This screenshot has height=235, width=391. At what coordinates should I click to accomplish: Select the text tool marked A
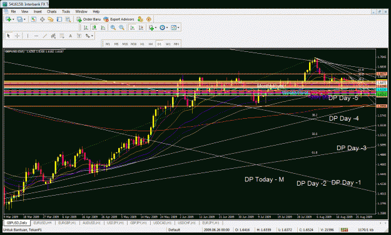(70, 36)
